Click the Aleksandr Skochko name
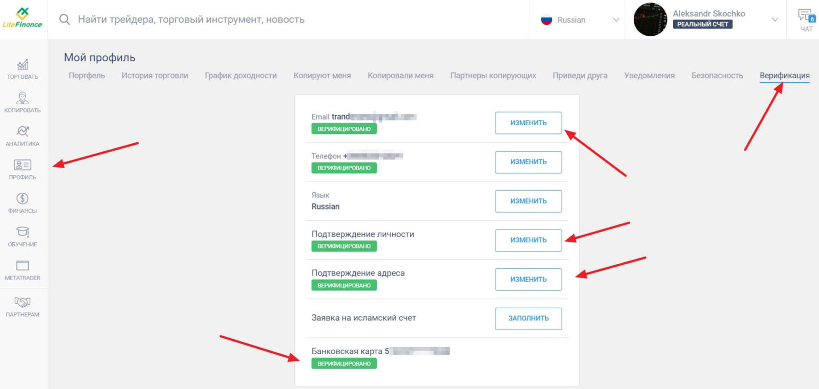 [709, 13]
